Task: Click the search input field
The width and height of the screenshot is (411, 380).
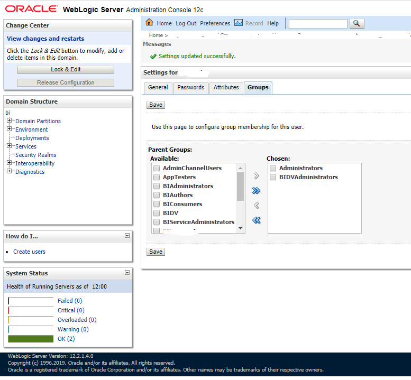Action: coord(318,24)
